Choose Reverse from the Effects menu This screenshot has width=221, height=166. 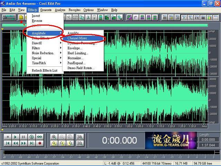pos(45,21)
